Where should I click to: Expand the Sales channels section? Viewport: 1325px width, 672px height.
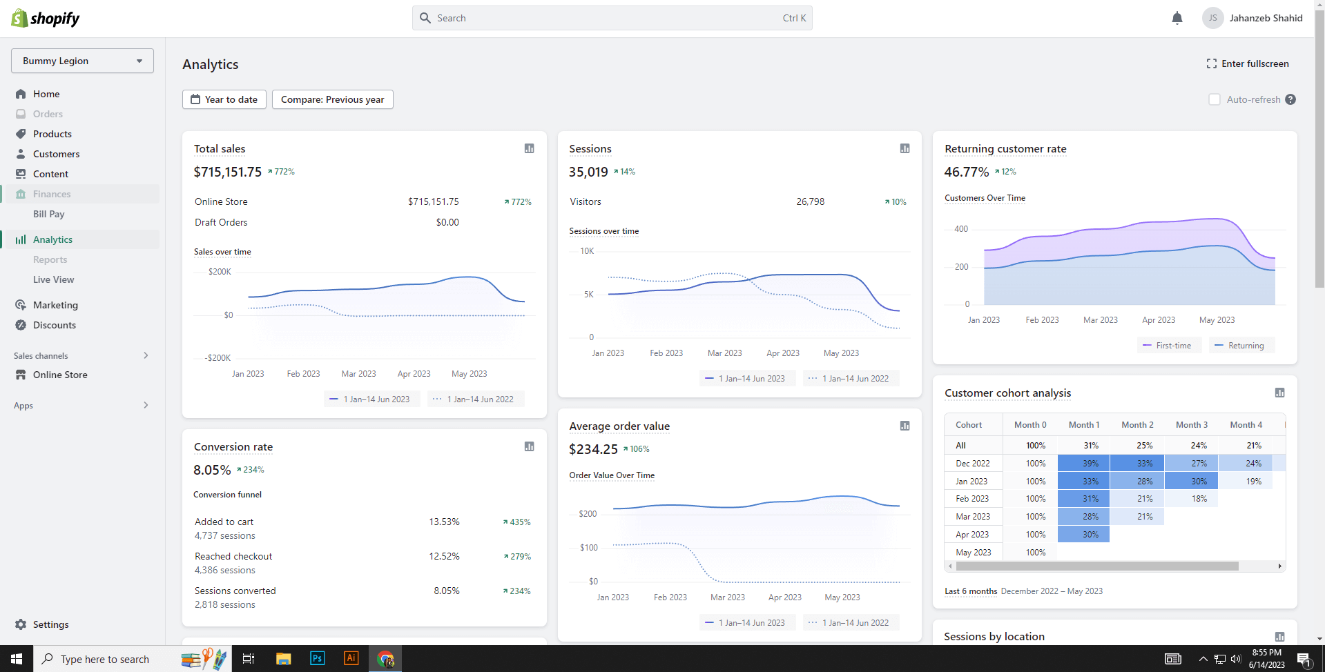click(x=146, y=355)
